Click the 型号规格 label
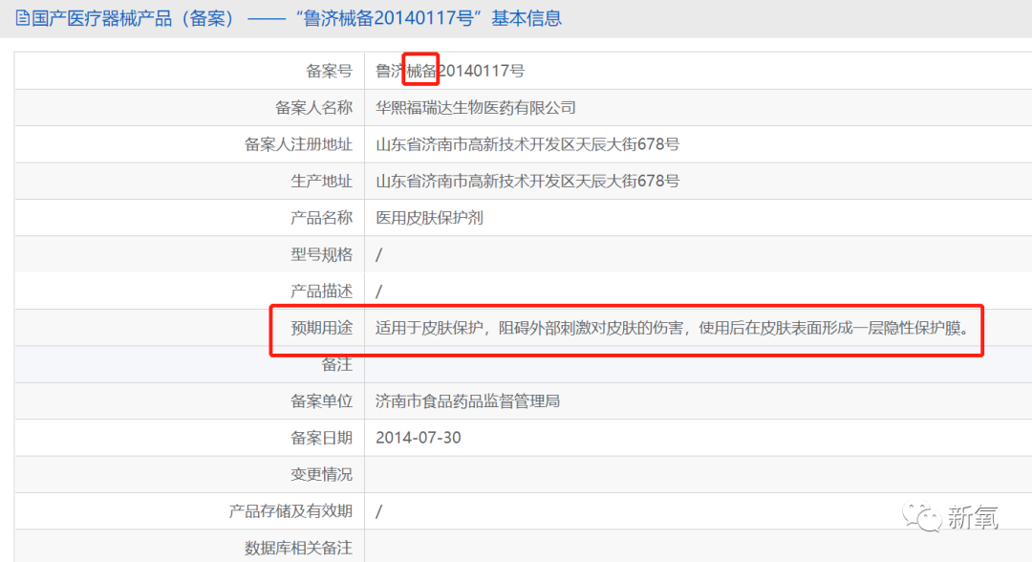Screen dimensions: 1032x562 [x=322, y=254]
